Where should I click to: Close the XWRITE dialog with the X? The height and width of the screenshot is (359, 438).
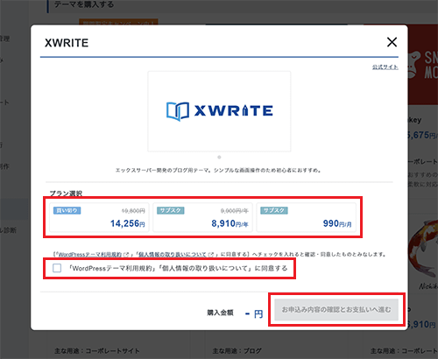click(x=392, y=42)
